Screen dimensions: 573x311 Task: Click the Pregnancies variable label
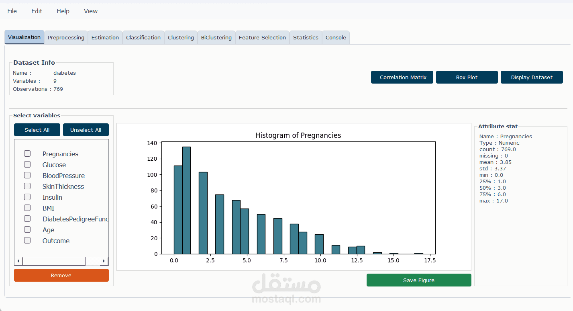point(60,154)
